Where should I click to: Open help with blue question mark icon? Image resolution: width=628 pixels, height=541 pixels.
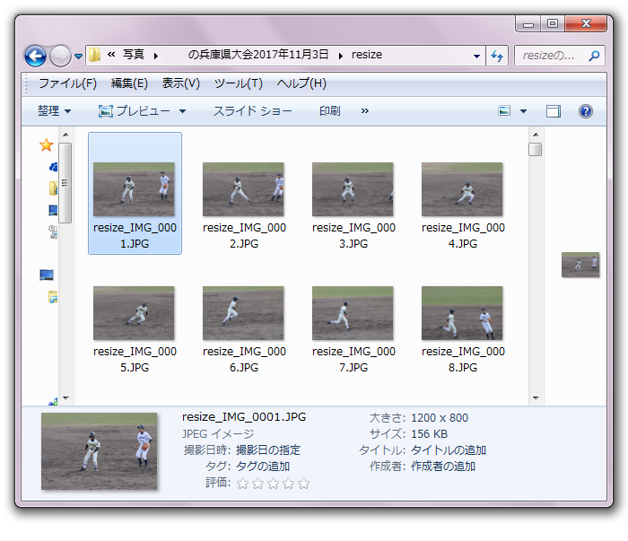[585, 111]
